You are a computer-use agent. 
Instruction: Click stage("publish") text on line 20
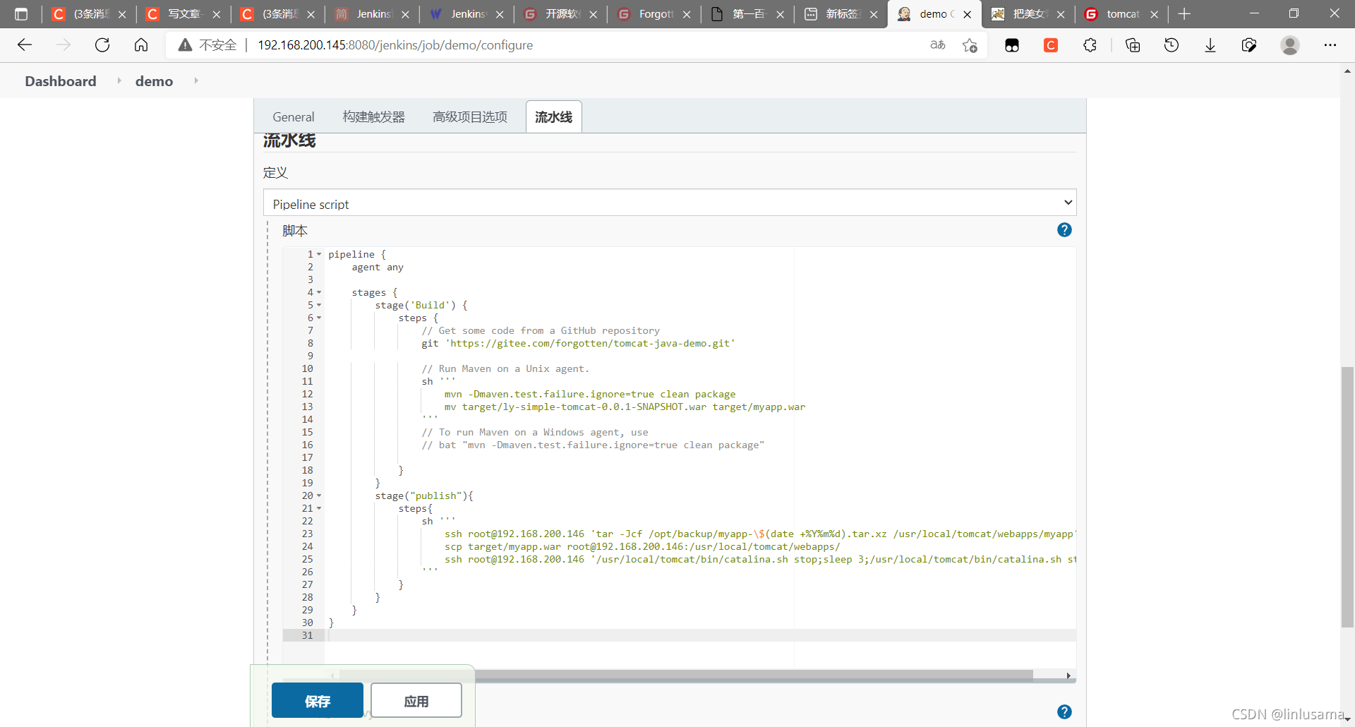(x=424, y=495)
